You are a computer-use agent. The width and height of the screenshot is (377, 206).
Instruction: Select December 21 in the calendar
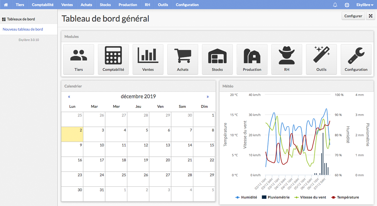click(x=182, y=164)
